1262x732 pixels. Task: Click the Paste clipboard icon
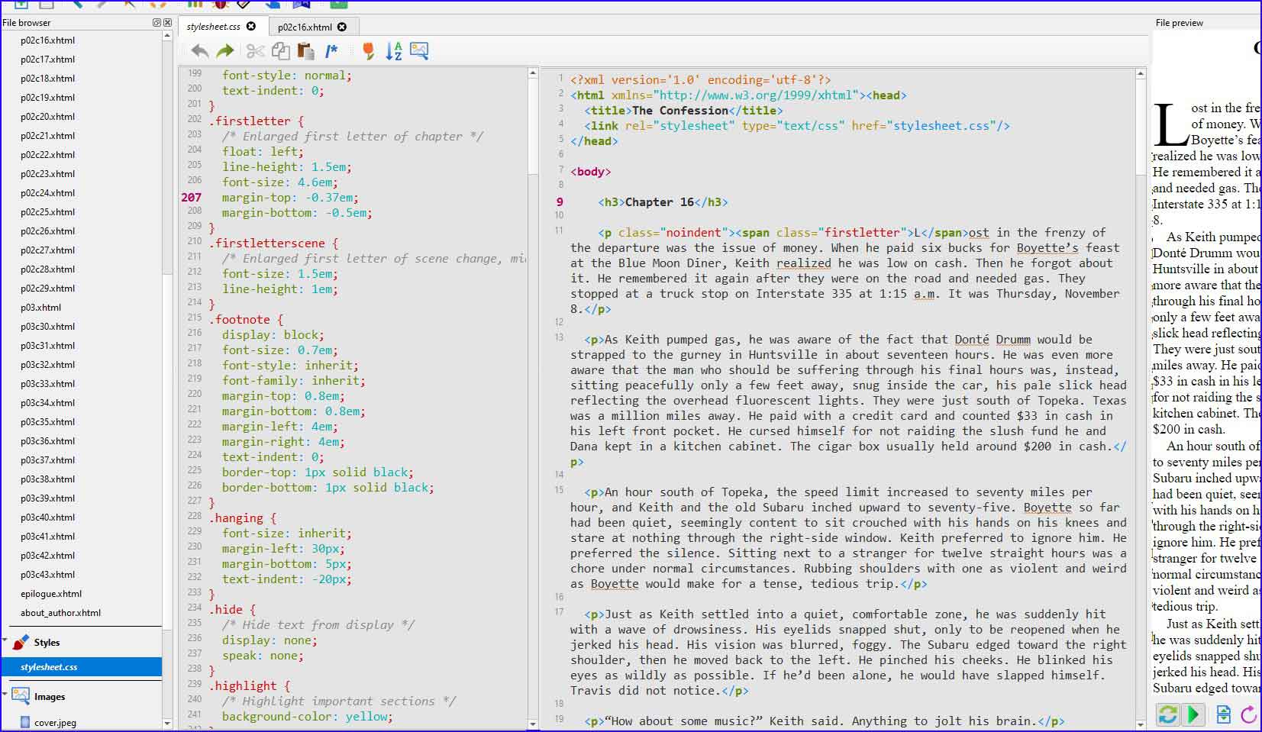tap(306, 51)
